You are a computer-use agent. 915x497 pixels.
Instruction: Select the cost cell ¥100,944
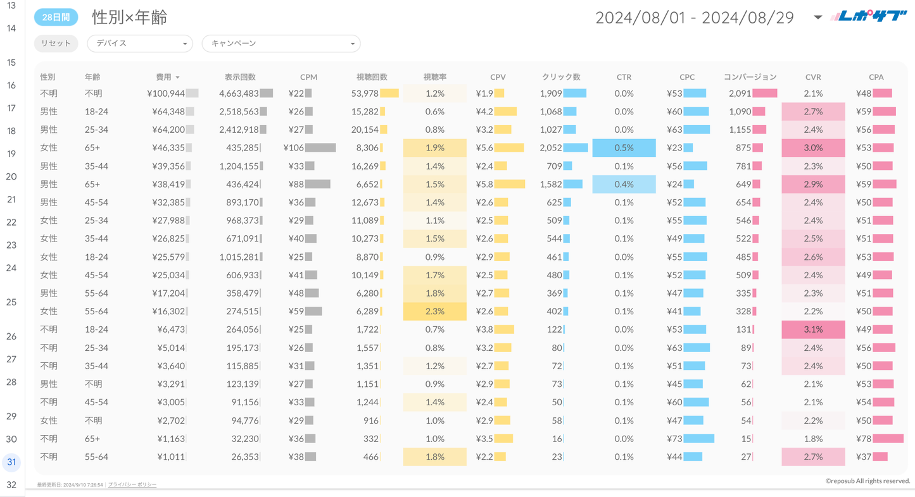(x=166, y=94)
